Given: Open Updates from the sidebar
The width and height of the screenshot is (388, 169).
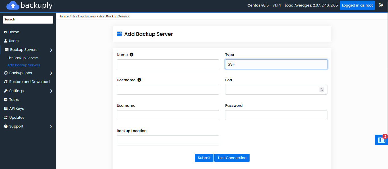Looking at the screenshot, I should coord(16,118).
